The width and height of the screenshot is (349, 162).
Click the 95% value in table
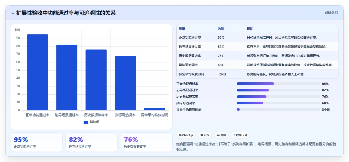(x=221, y=38)
